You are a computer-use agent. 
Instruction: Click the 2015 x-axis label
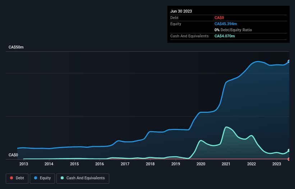74,164
